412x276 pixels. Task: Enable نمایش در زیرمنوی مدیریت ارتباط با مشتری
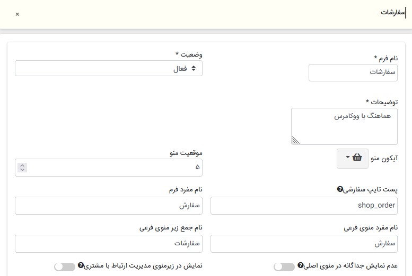pos(65,266)
